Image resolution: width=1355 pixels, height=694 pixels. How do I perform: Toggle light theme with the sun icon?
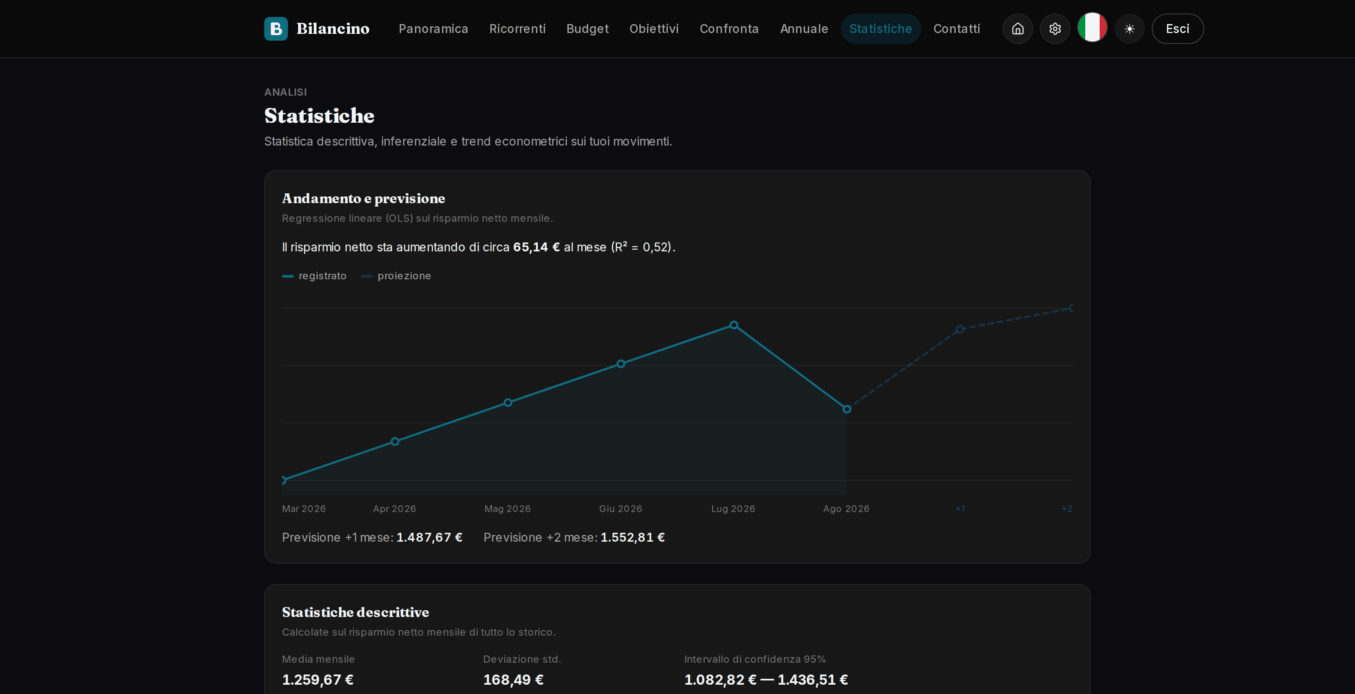(x=1129, y=28)
